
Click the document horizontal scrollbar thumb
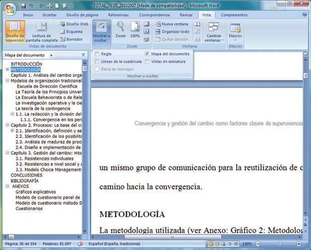pyautogui.click(x=173, y=237)
